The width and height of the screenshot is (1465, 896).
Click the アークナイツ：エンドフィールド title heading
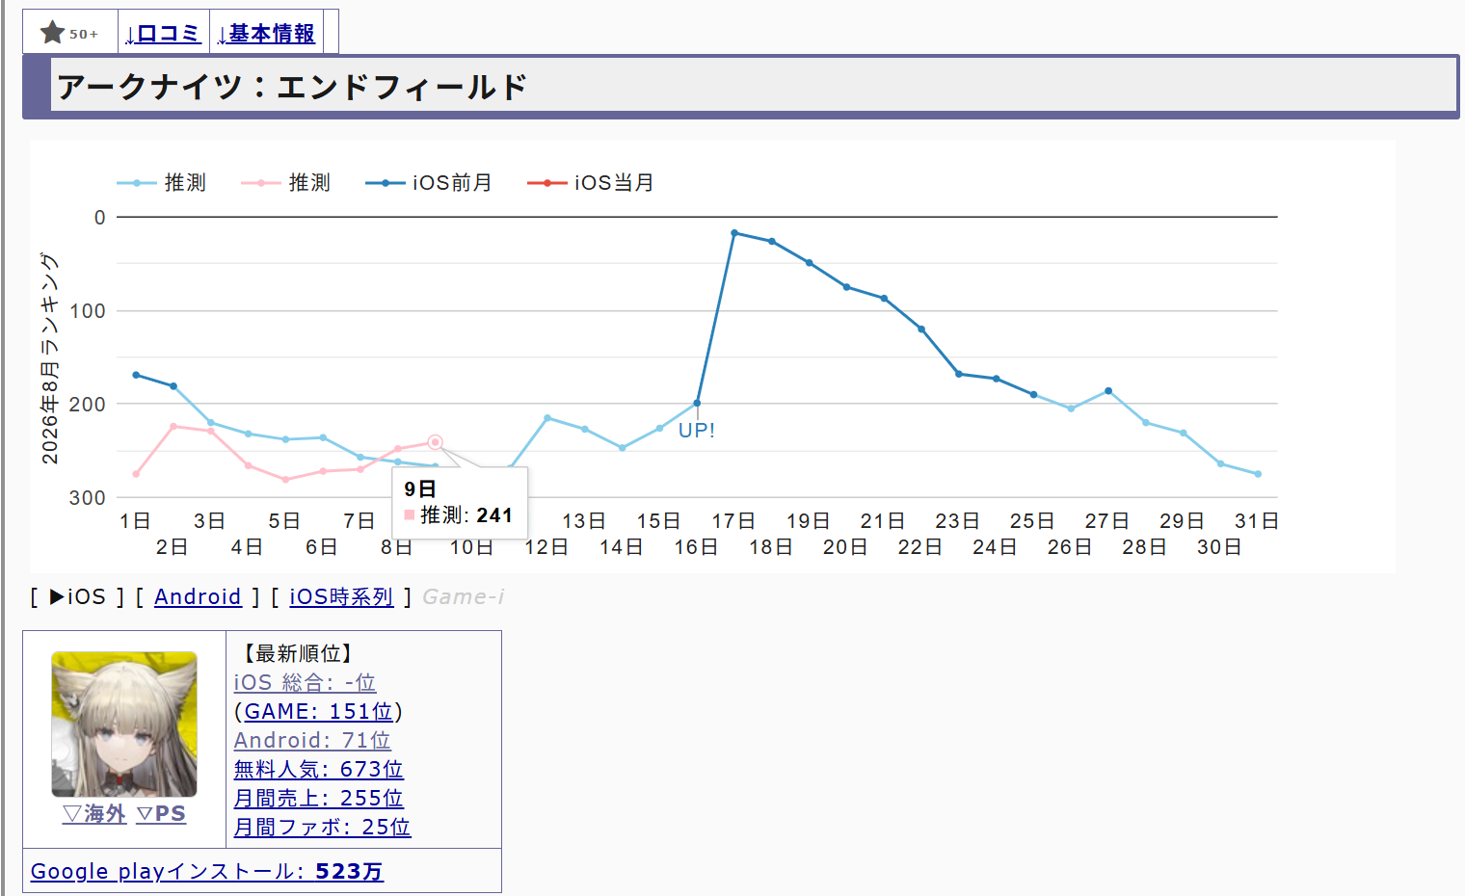point(292,87)
